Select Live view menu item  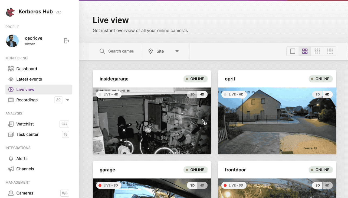pos(39,90)
